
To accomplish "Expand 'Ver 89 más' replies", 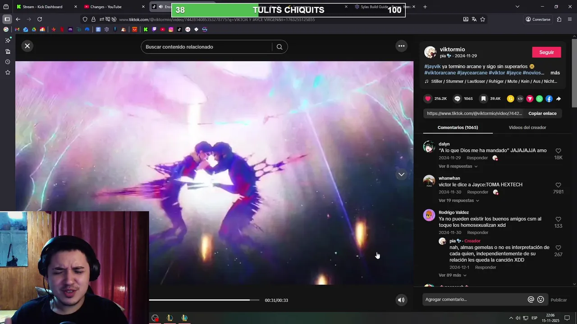I will [453, 275].
